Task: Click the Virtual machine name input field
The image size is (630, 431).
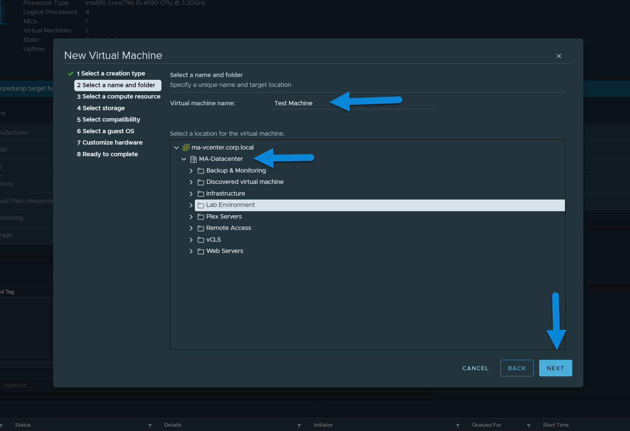Action: tap(352, 103)
